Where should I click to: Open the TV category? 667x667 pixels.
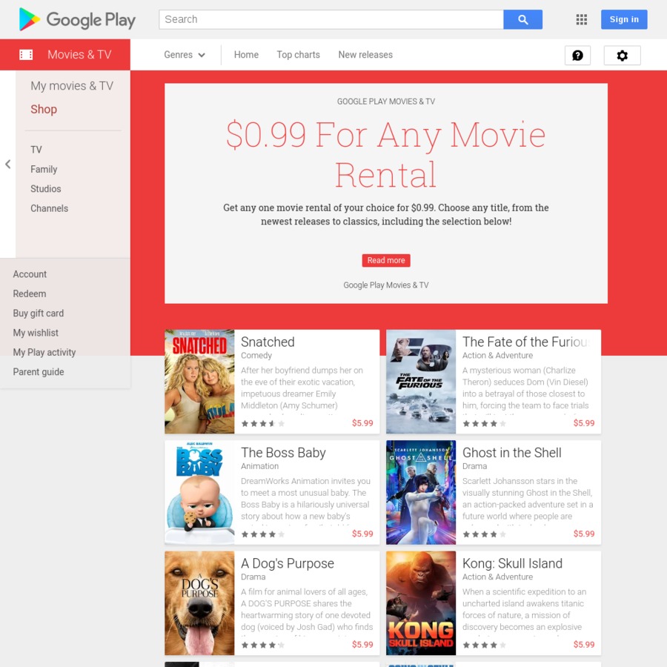pos(36,150)
